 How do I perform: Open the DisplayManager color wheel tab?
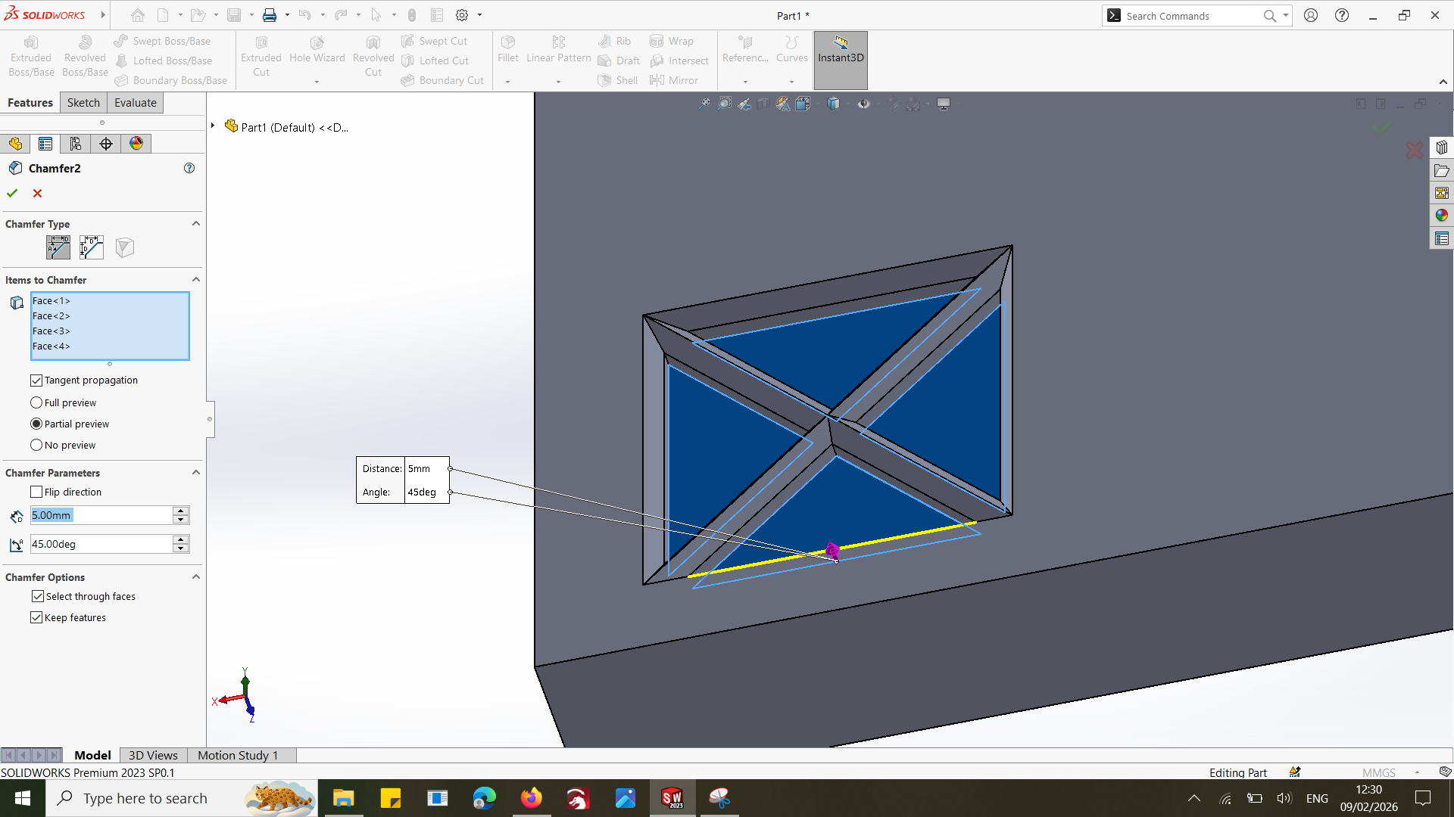[x=136, y=144]
